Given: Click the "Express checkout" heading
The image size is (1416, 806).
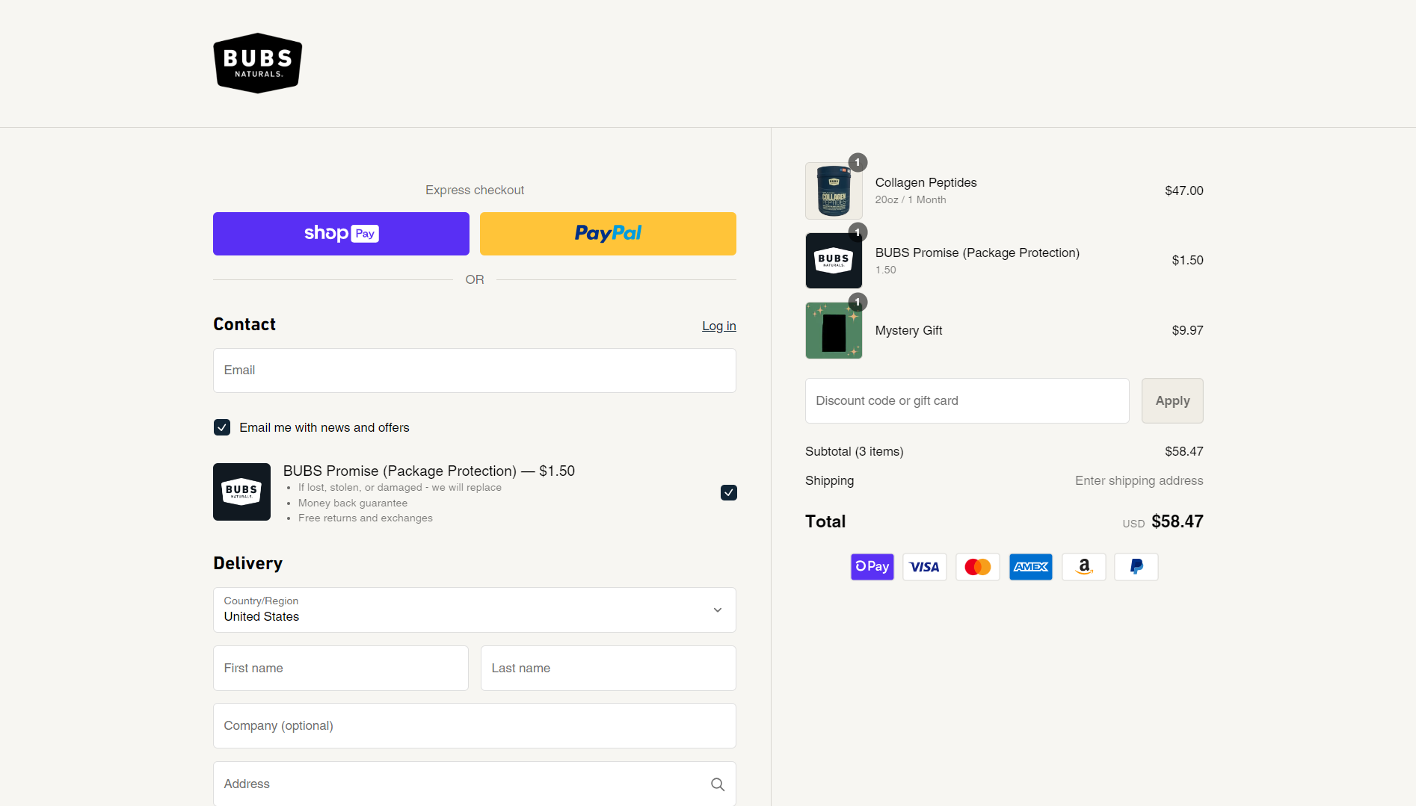Looking at the screenshot, I should click(x=475, y=190).
